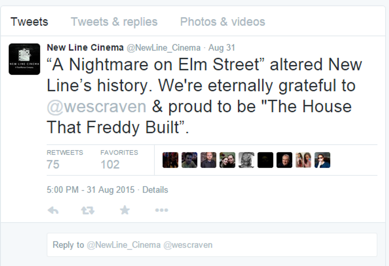
Task: Click the @wescraven mention link
Action: (96, 107)
